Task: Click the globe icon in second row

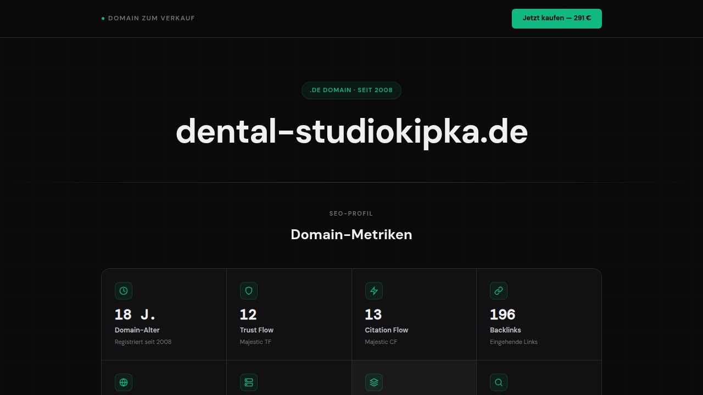Action: (x=124, y=382)
